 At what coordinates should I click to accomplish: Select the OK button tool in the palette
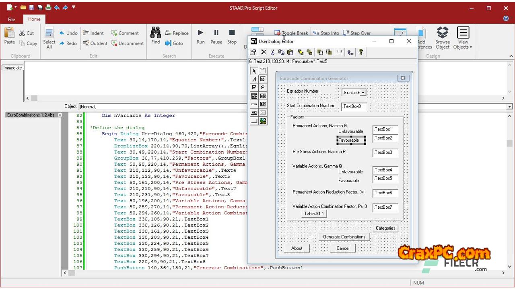(254, 113)
